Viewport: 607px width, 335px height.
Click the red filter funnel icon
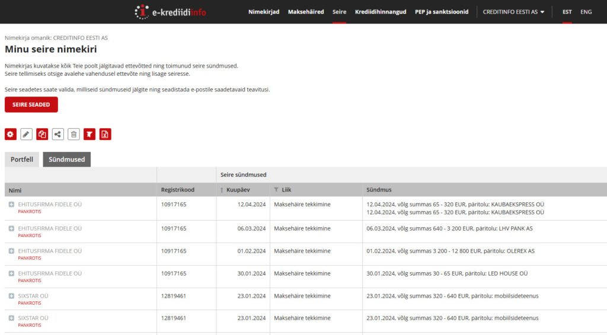tap(90, 135)
